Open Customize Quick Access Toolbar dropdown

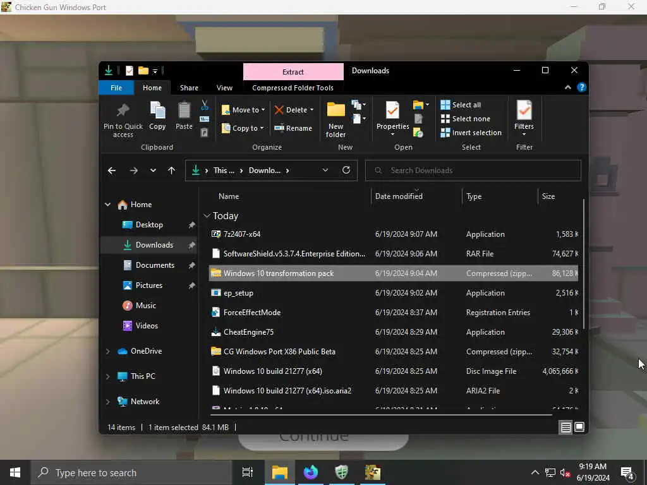(x=155, y=71)
